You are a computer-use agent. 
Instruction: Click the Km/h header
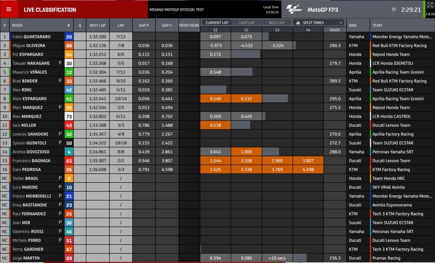tap(335, 30)
